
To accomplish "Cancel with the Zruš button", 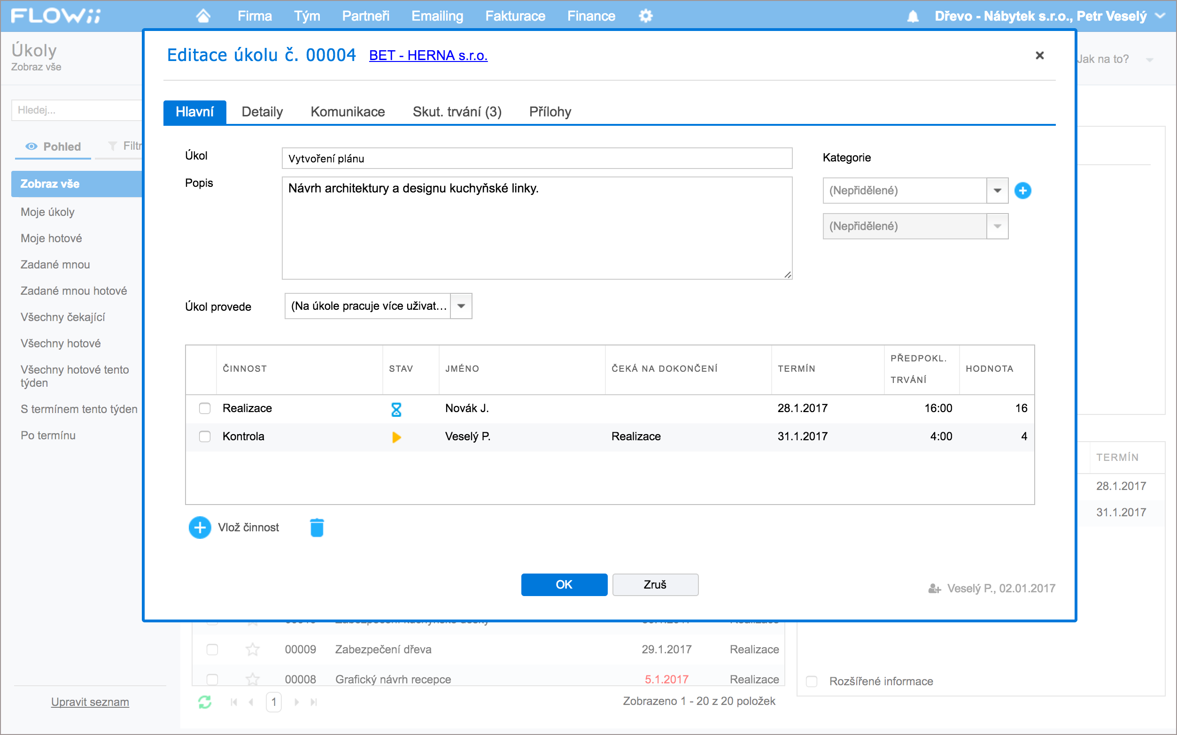I will [x=655, y=585].
